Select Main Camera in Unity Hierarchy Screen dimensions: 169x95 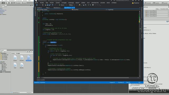3,15
